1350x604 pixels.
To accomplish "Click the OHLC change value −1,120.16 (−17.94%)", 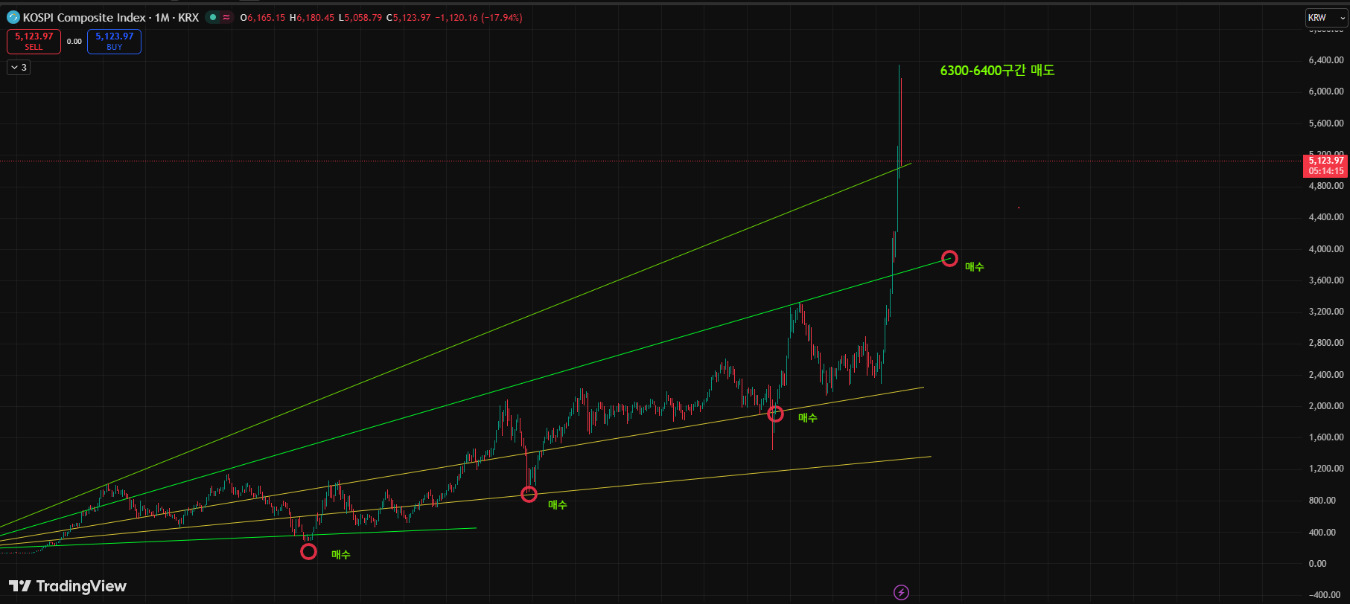I will [478, 17].
